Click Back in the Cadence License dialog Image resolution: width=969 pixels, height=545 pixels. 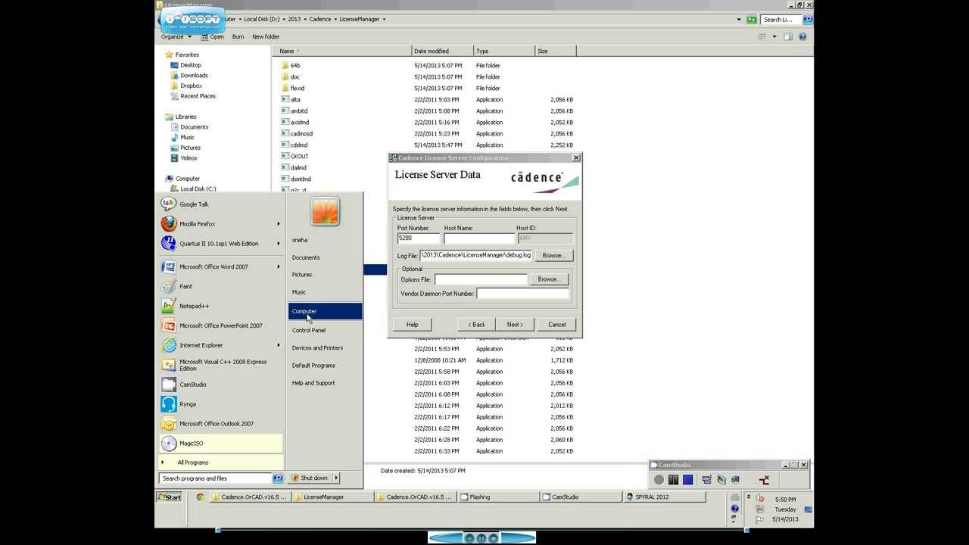pos(476,324)
